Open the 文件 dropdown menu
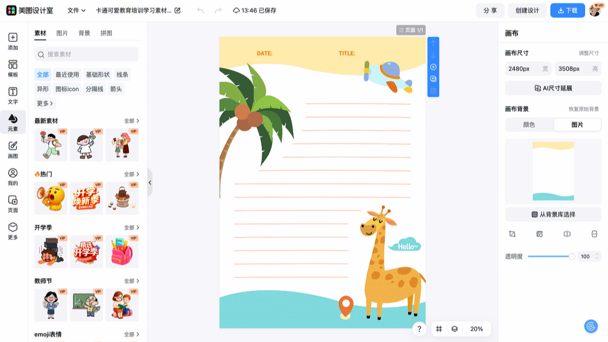The width and height of the screenshot is (608, 342). pos(76,10)
